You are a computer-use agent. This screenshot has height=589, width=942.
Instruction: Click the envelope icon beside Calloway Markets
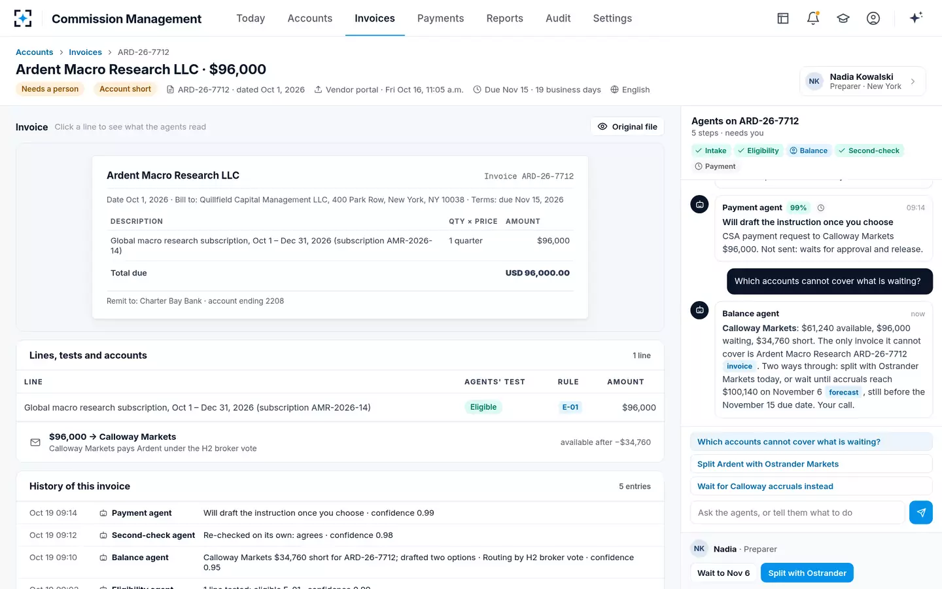click(35, 442)
